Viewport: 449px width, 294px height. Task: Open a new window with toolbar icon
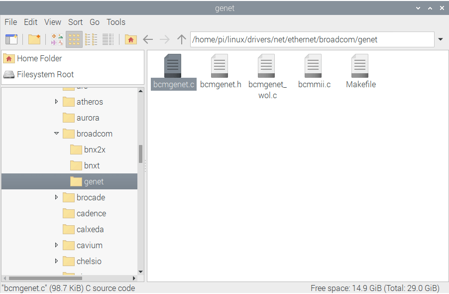click(11, 39)
